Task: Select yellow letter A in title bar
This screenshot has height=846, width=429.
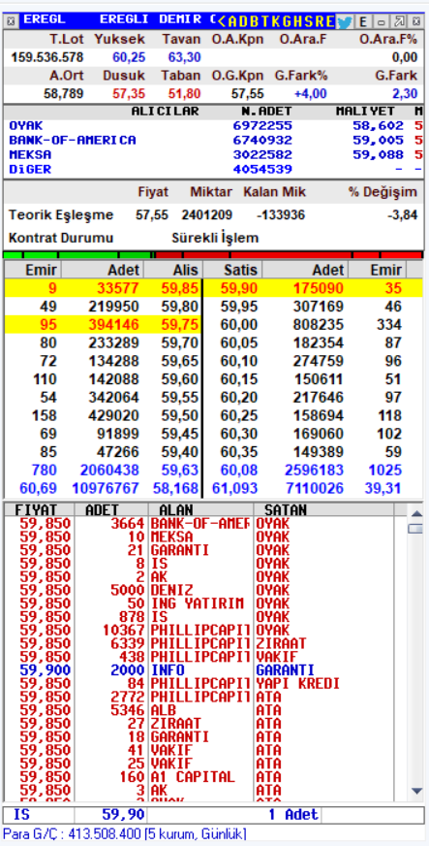Action: point(232,21)
